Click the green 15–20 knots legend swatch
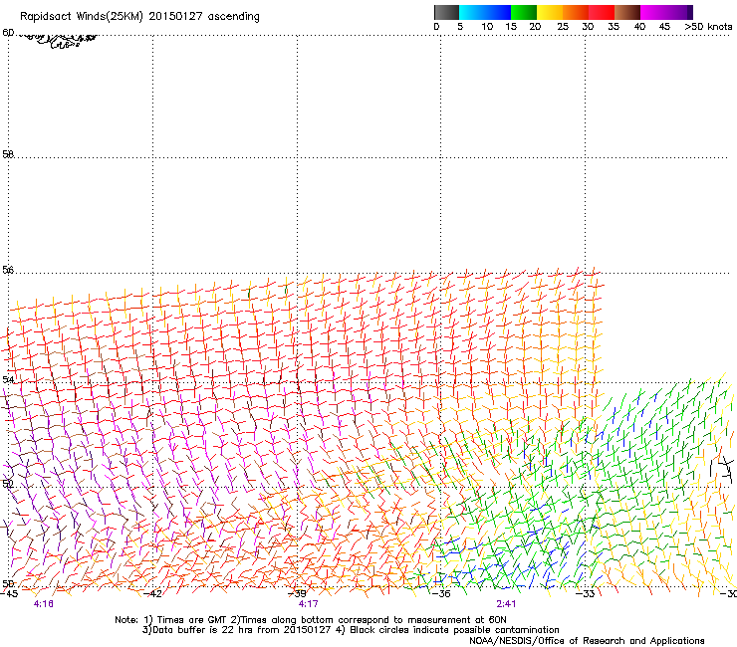 (x=524, y=12)
